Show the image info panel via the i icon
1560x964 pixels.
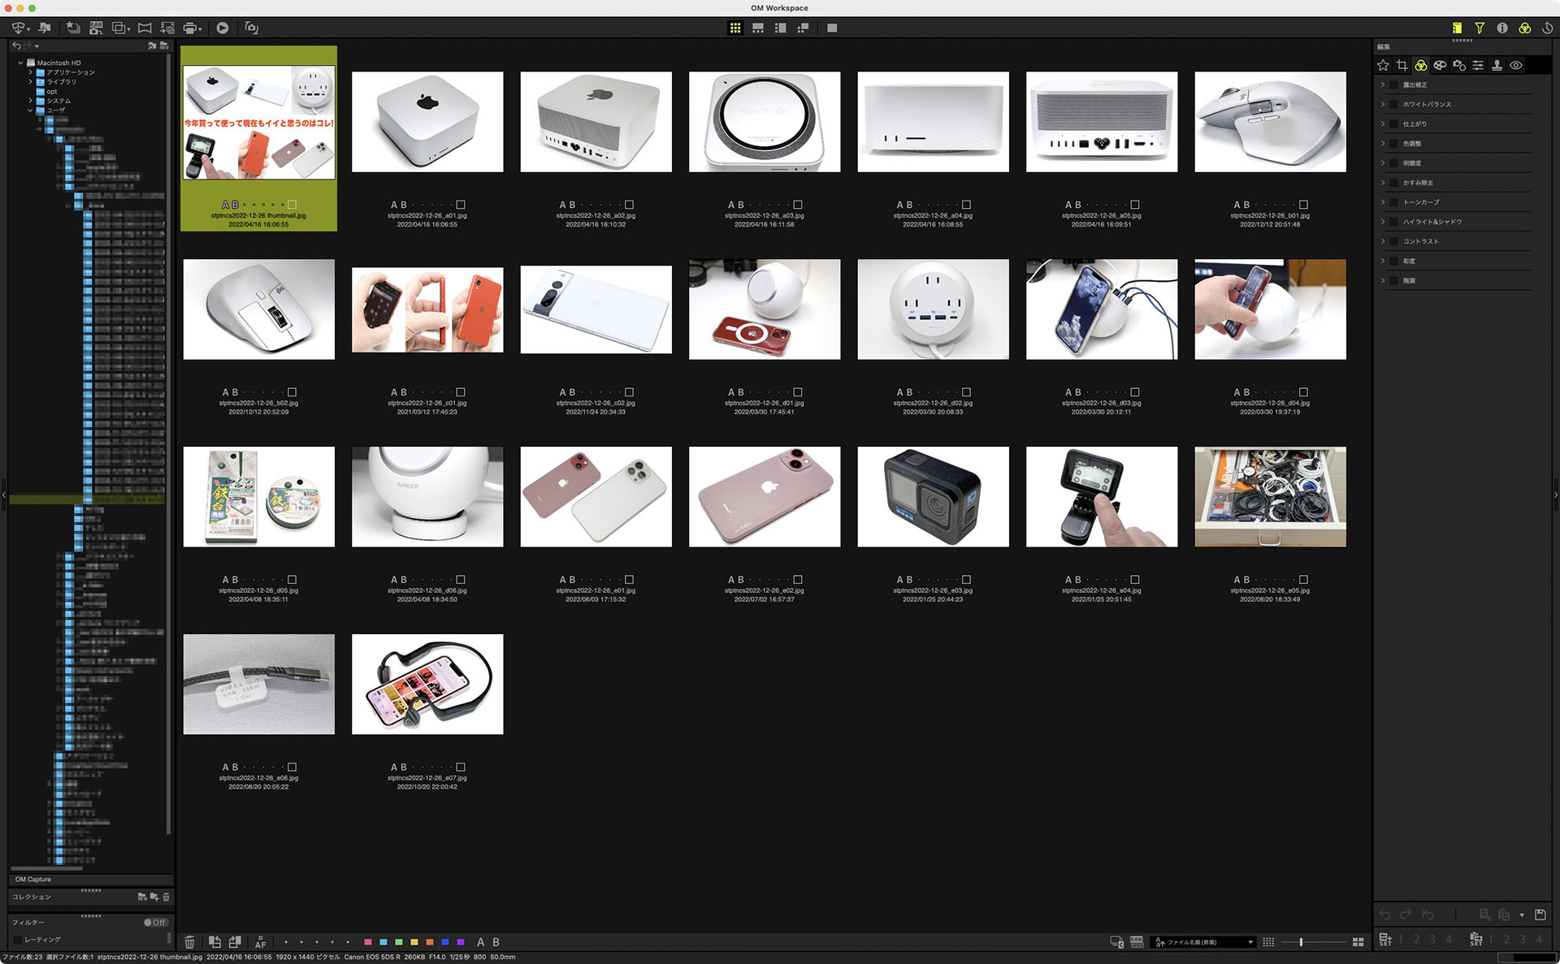click(1502, 28)
